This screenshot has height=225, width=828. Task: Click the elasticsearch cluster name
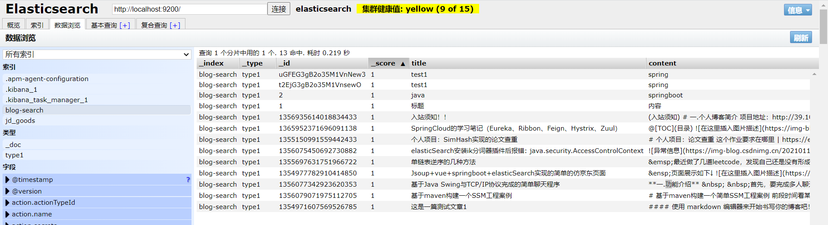click(x=323, y=9)
